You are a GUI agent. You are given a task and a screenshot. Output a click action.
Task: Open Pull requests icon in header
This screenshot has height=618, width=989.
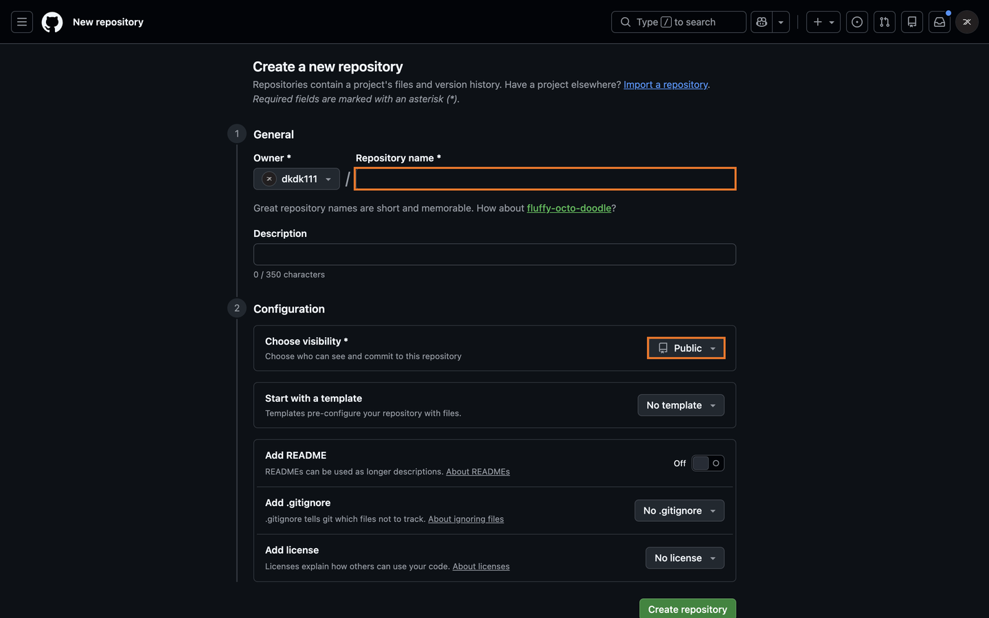885,22
